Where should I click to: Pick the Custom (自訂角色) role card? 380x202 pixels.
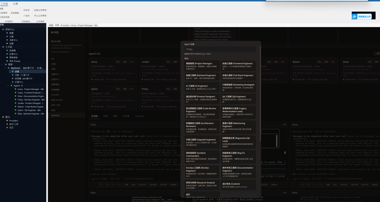(238, 184)
